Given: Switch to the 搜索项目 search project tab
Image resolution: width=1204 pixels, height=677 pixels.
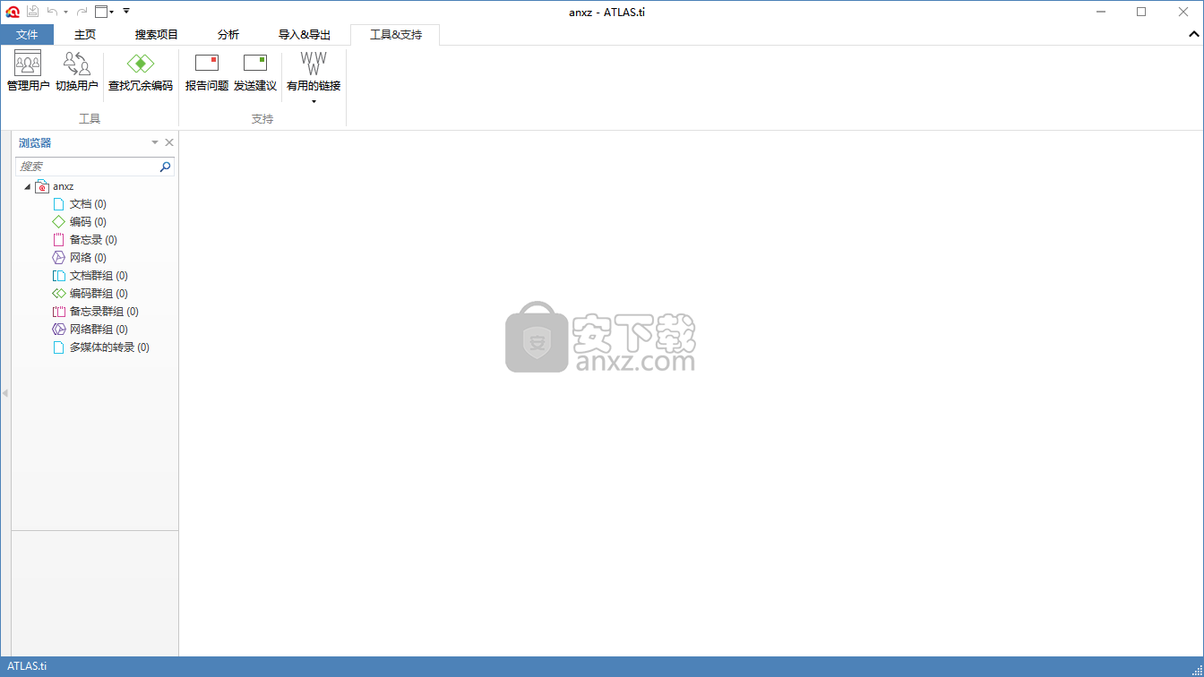Looking at the screenshot, I should click(157, 35).
